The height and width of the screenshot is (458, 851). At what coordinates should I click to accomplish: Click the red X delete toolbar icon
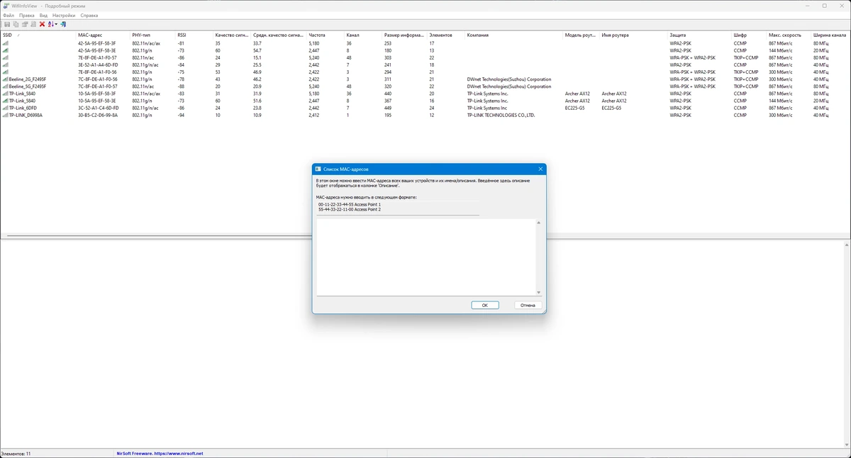[x=42, y=24]
